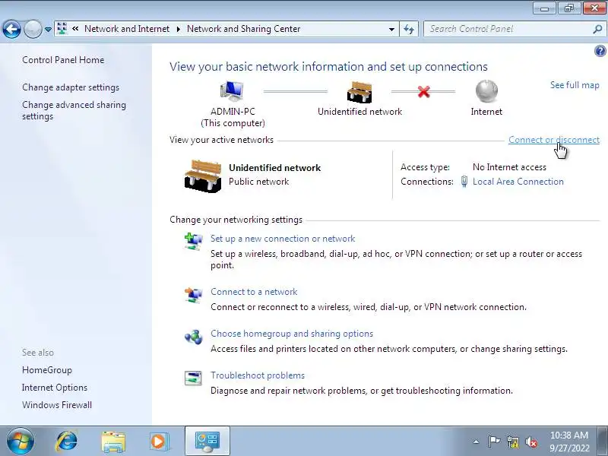
Task: Click the homegroup sharing options icon
Action: (193, 337)
